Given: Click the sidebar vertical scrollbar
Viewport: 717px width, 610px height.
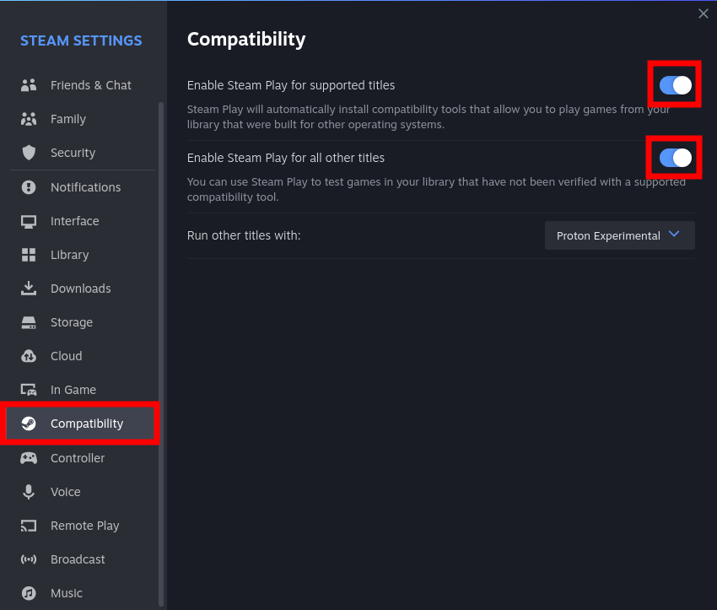Looking at the screenshot, I should [x=161, y=337].
